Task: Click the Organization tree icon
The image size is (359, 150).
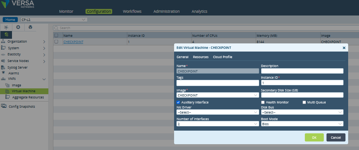Action: pyautogui.click(x=3, y=41)
